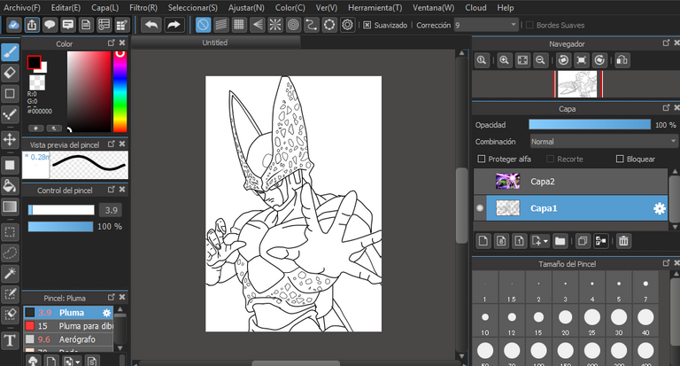Enable crisscross grid snap guide

tap(239, 25)
